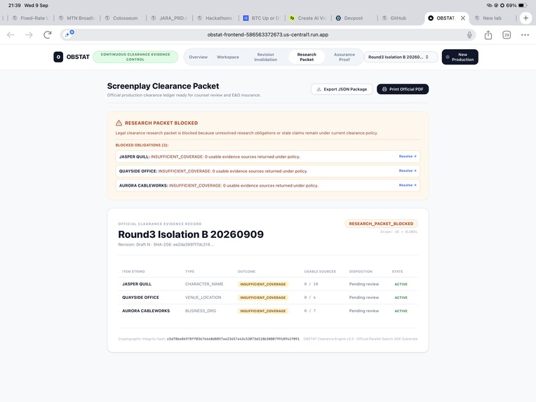The image size is (536, 402).
Task: Click Print Official PDF button
Action: pos(403,89)
